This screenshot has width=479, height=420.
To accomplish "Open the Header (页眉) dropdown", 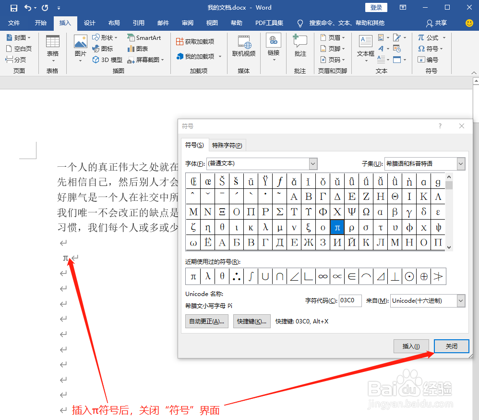I will coord(333,37).
